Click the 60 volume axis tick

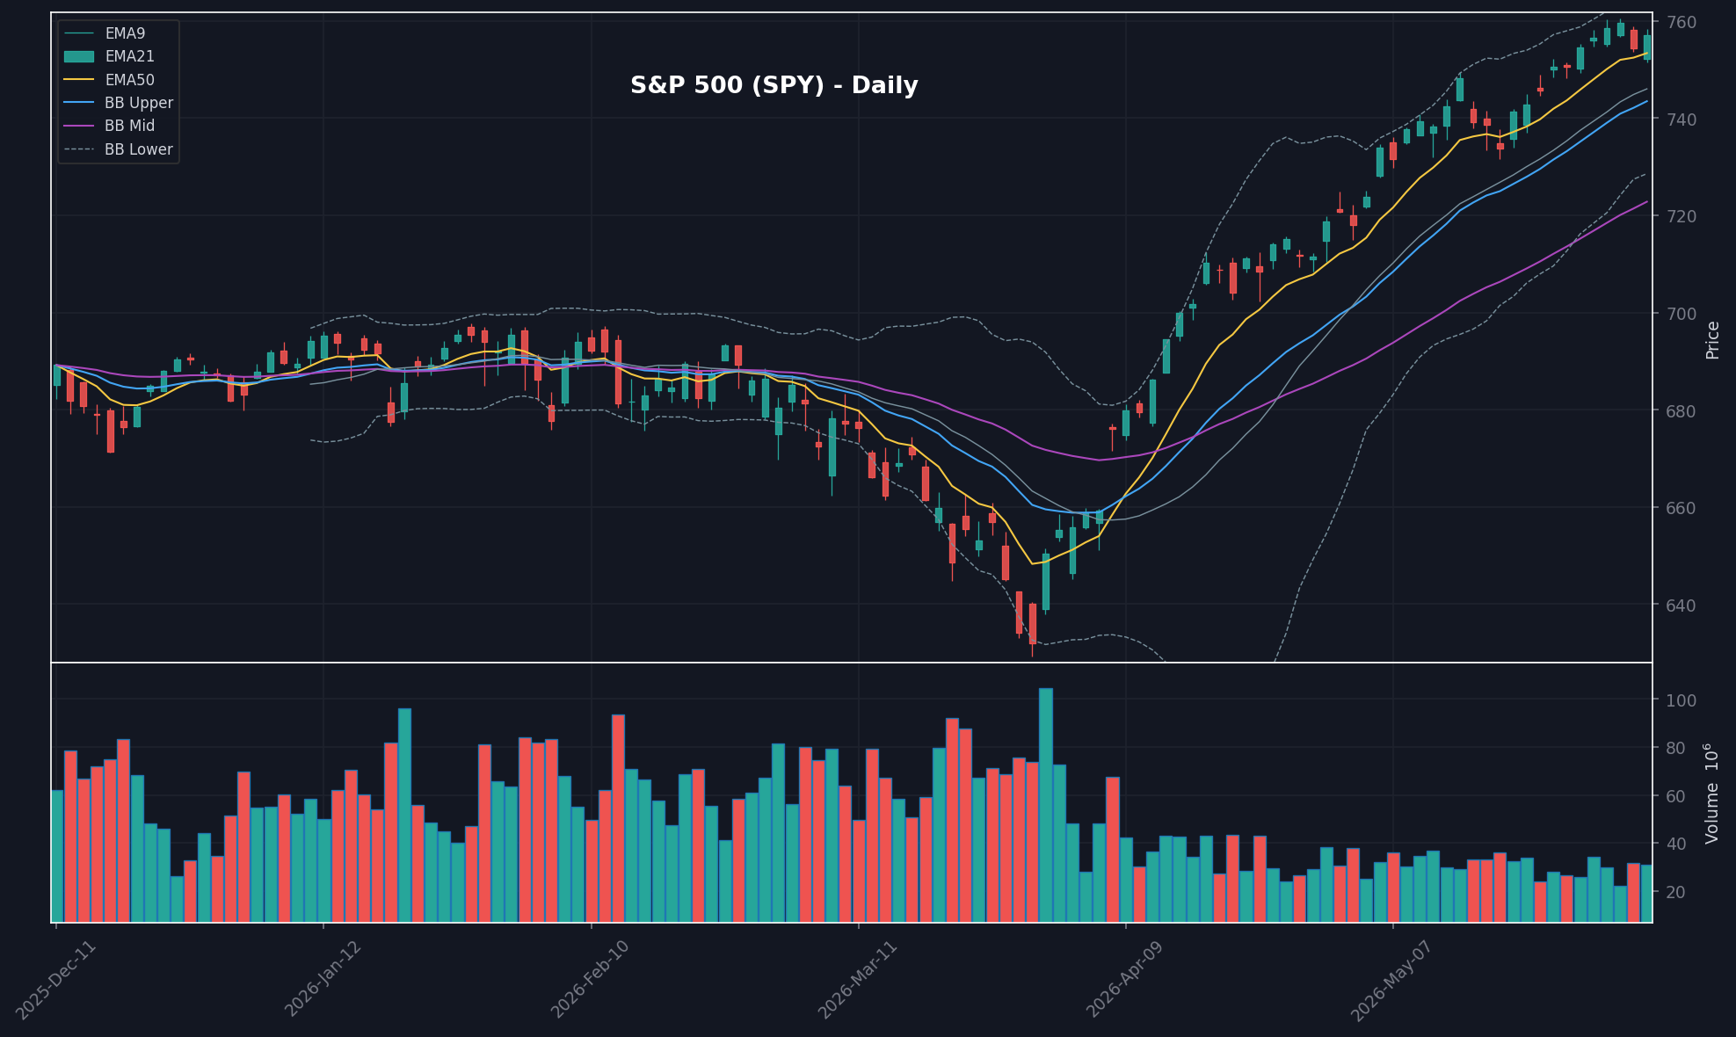coord(1676,796)
